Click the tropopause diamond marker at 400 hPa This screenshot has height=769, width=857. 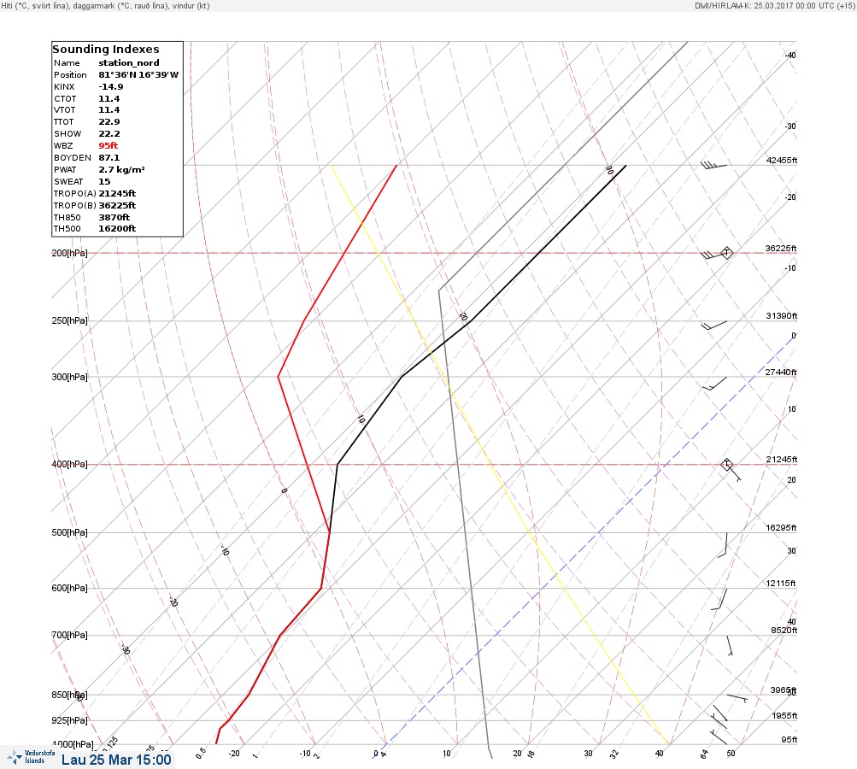[x=726, y=465]
